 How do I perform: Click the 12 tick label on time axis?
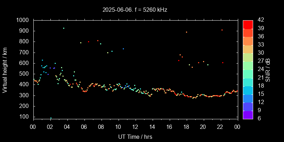pos(135,127)
